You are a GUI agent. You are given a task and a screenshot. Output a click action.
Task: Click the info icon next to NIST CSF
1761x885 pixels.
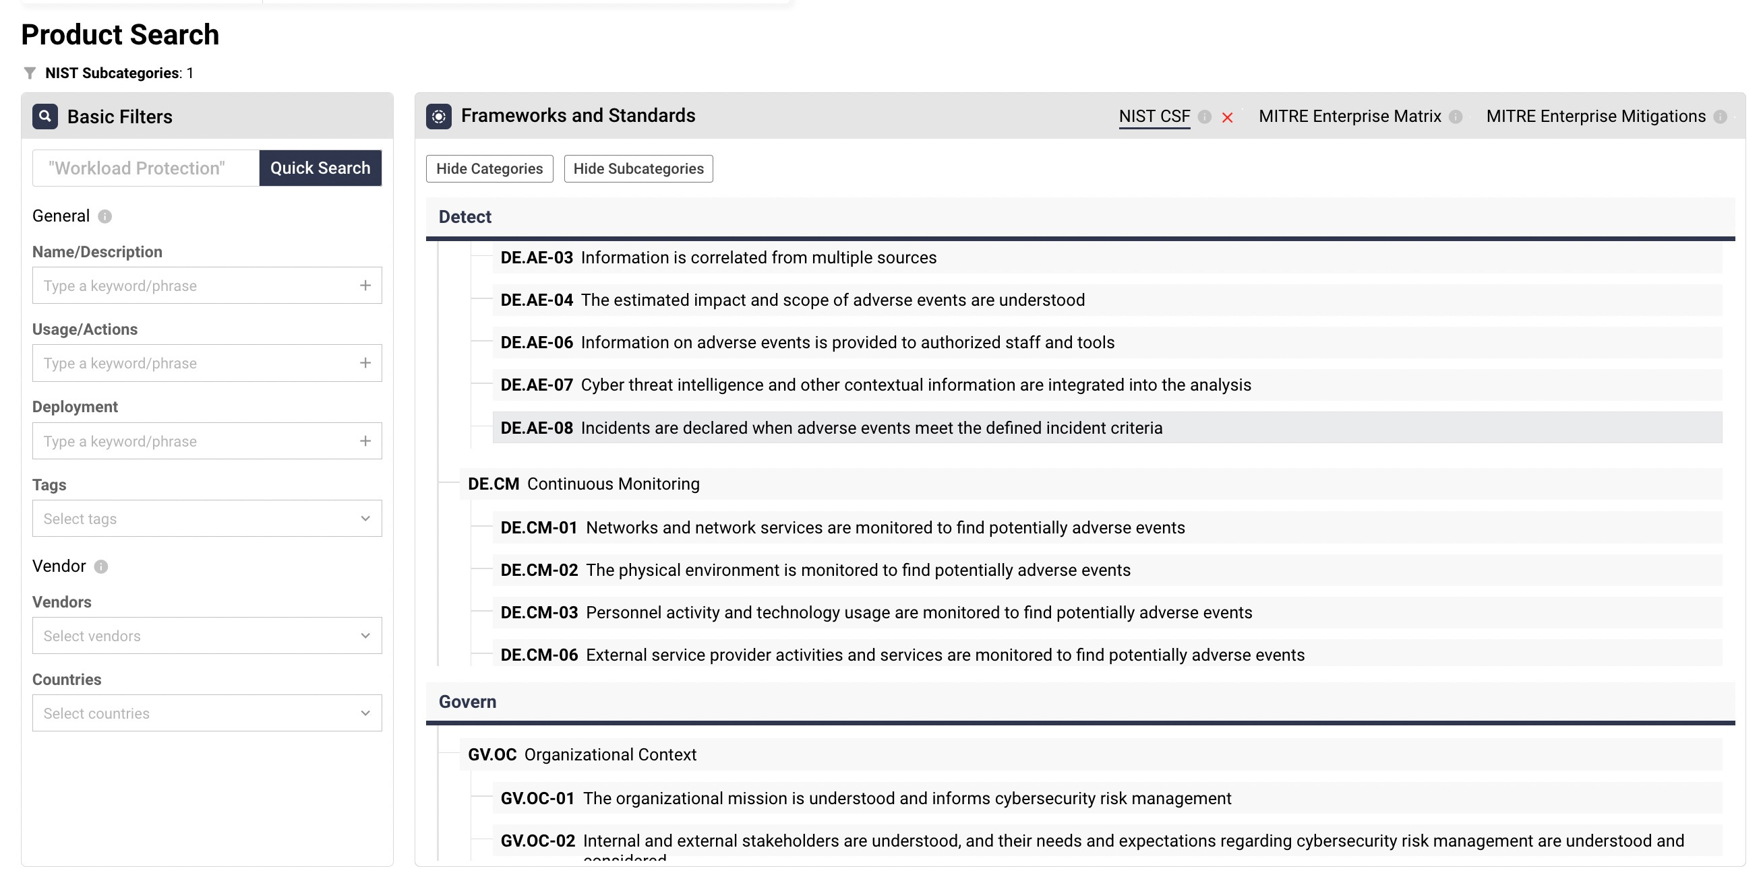click(x=1205, y=117)
